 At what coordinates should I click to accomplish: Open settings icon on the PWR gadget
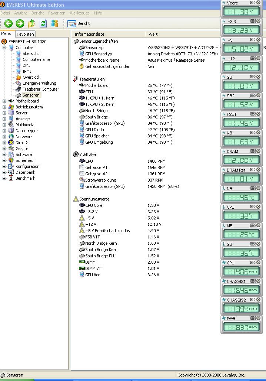click(x=253, y=318)
